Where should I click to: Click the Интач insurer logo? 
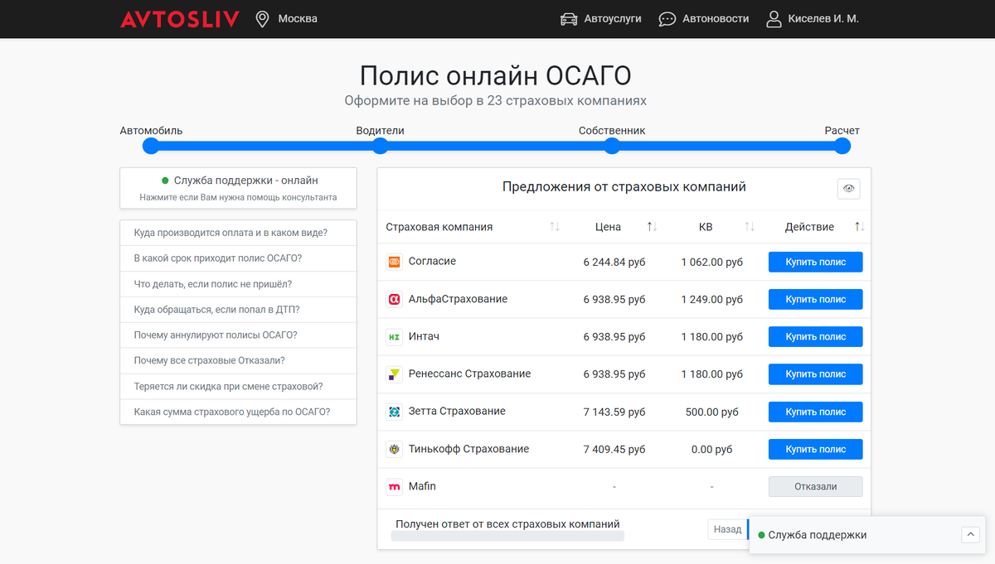point(394,336)
